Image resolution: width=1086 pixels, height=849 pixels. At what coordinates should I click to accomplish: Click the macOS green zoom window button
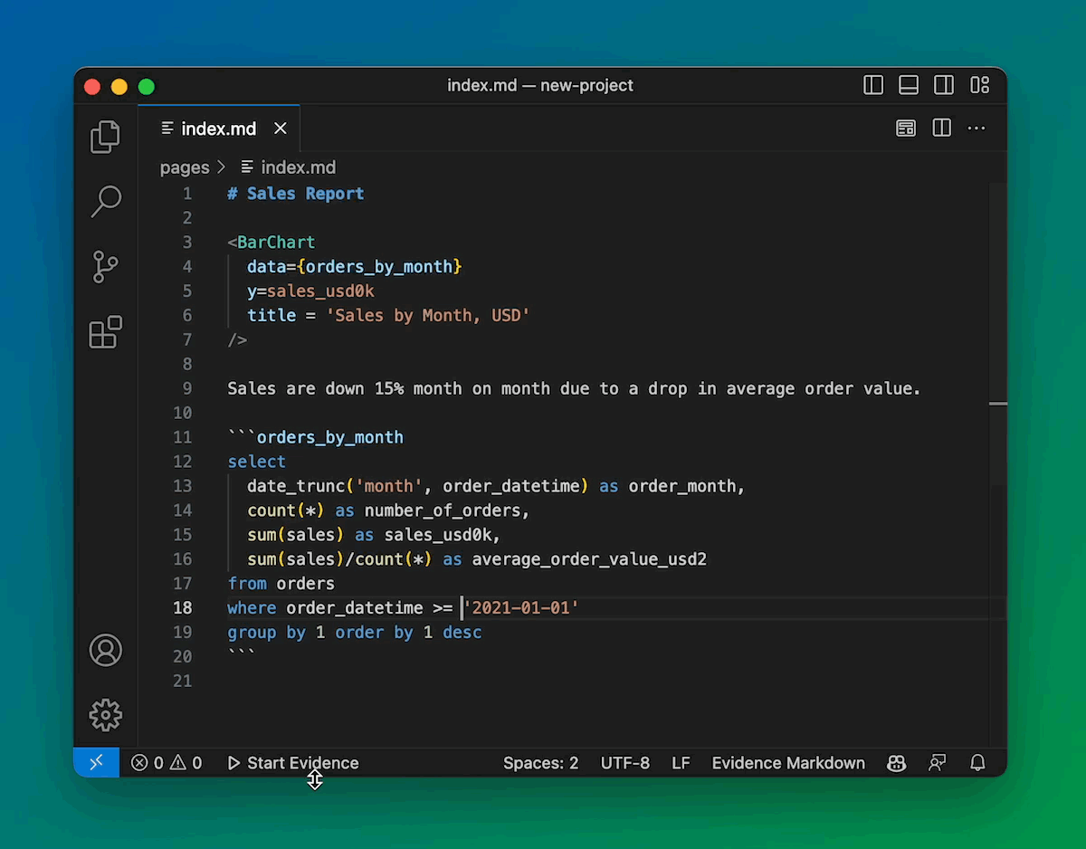(147, 87)
